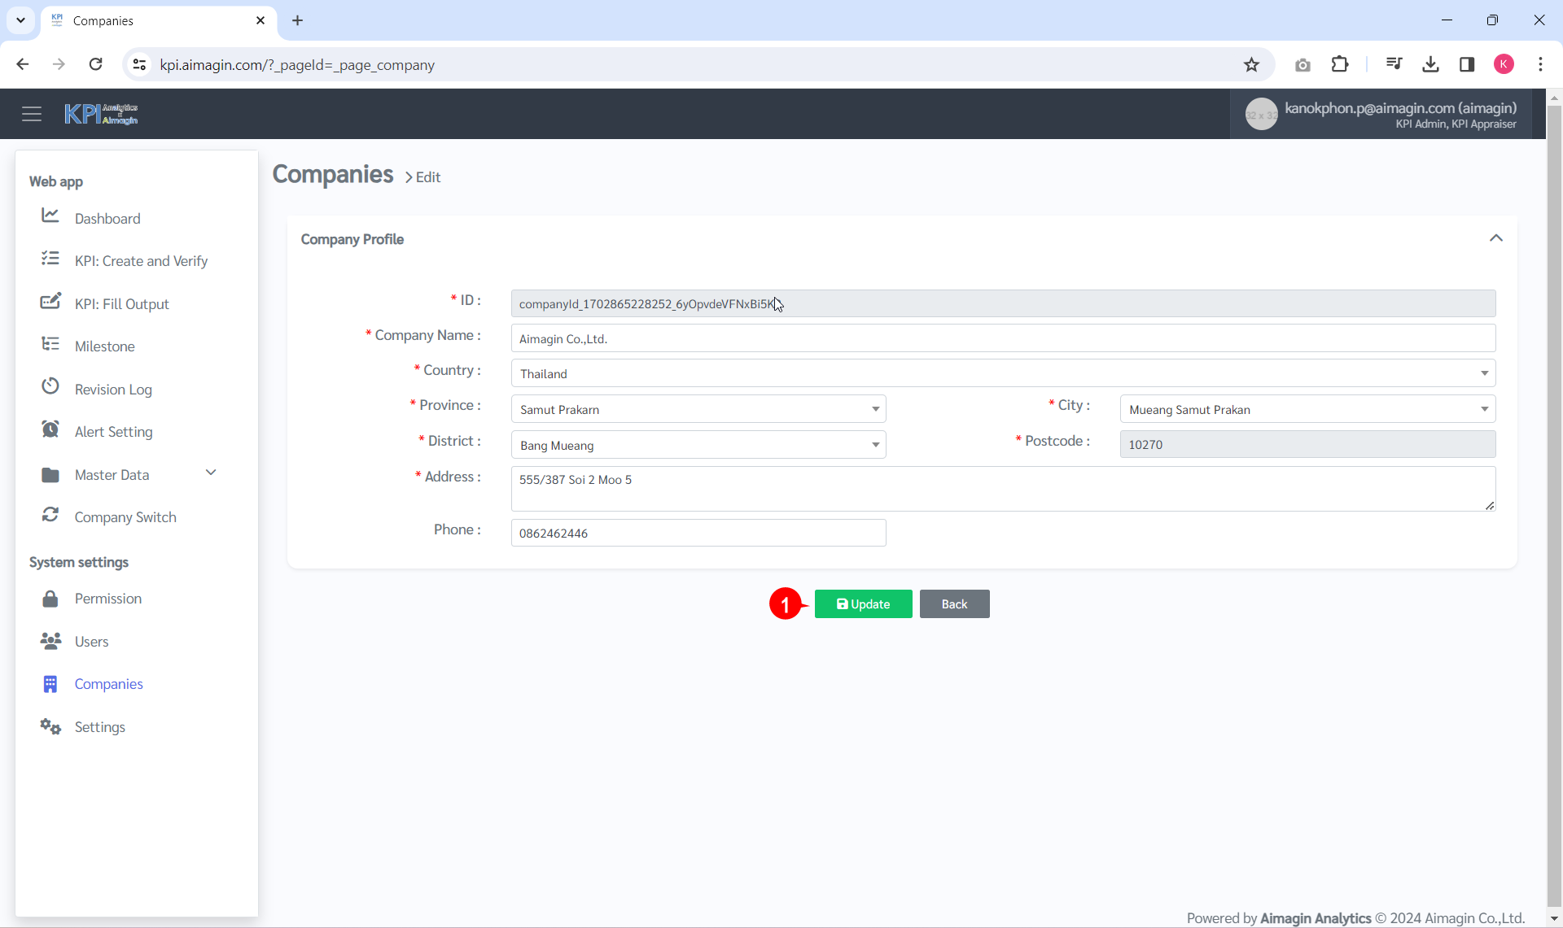
Task: Click the Company Switch refresh icon
Action: [50, 515]
